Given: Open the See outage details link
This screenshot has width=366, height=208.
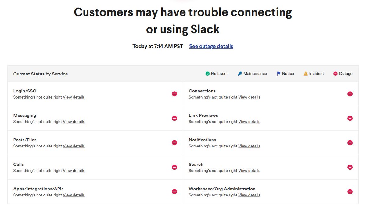Looking at the screenshot, I should tap(211, 46).
